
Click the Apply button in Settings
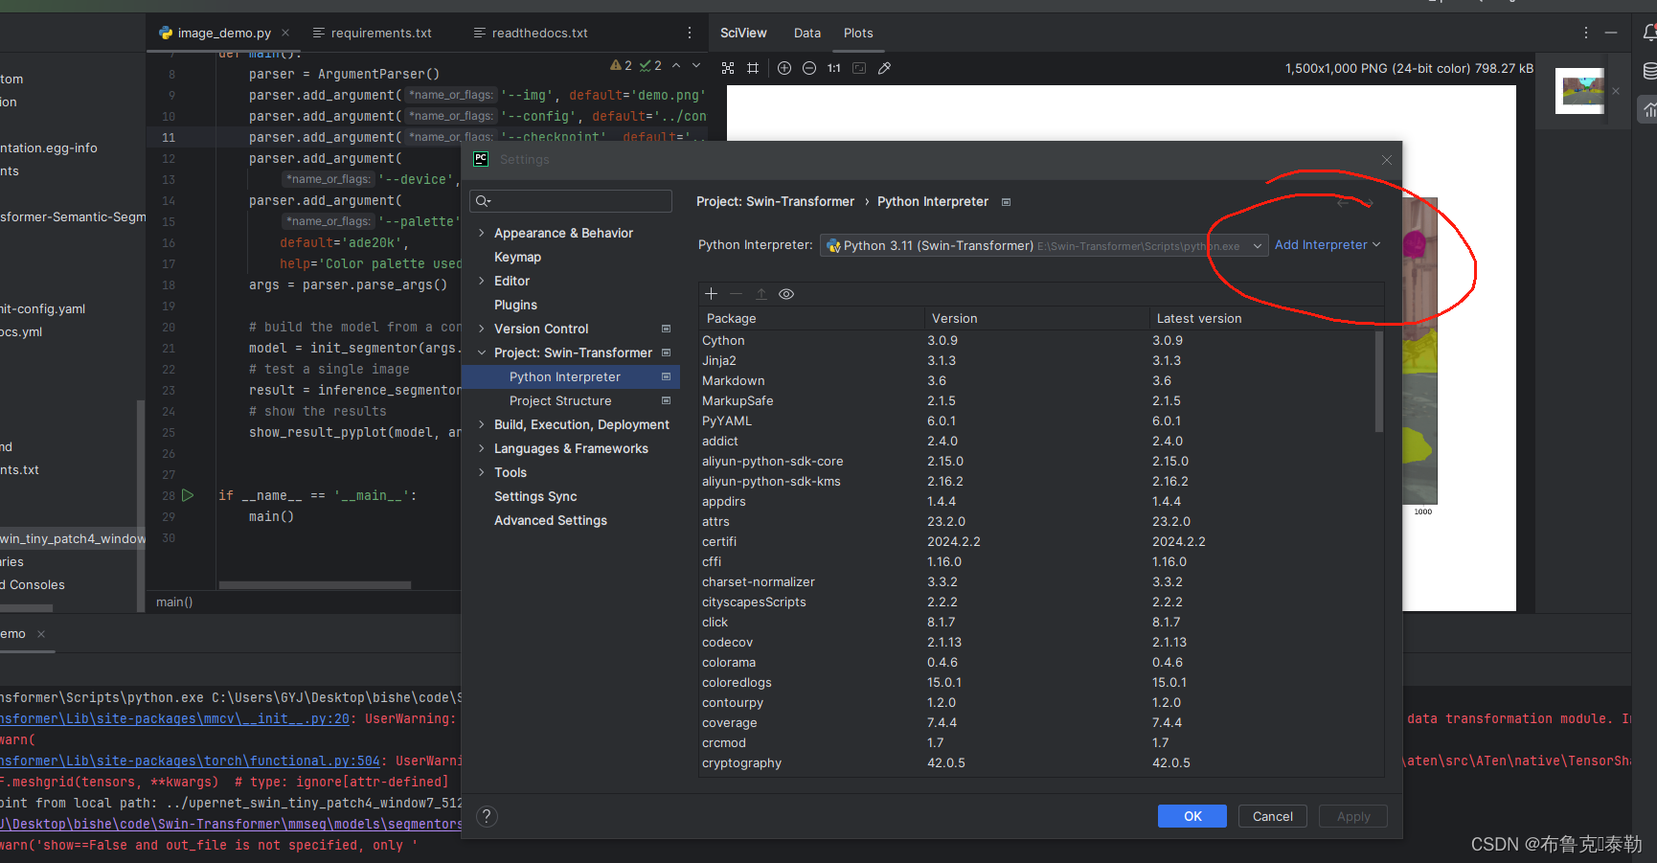(x=1353, y=816)
